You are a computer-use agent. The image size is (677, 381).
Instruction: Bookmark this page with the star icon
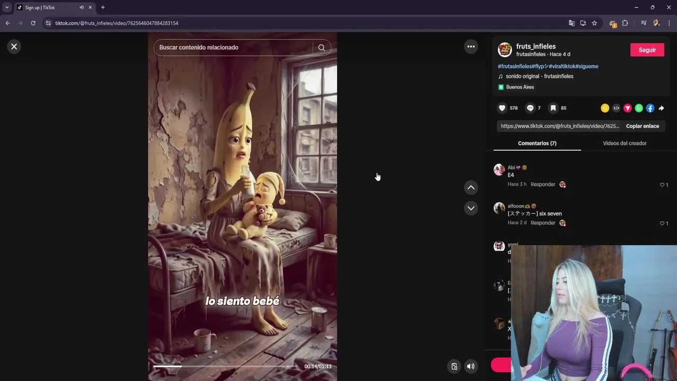point(594,23)
